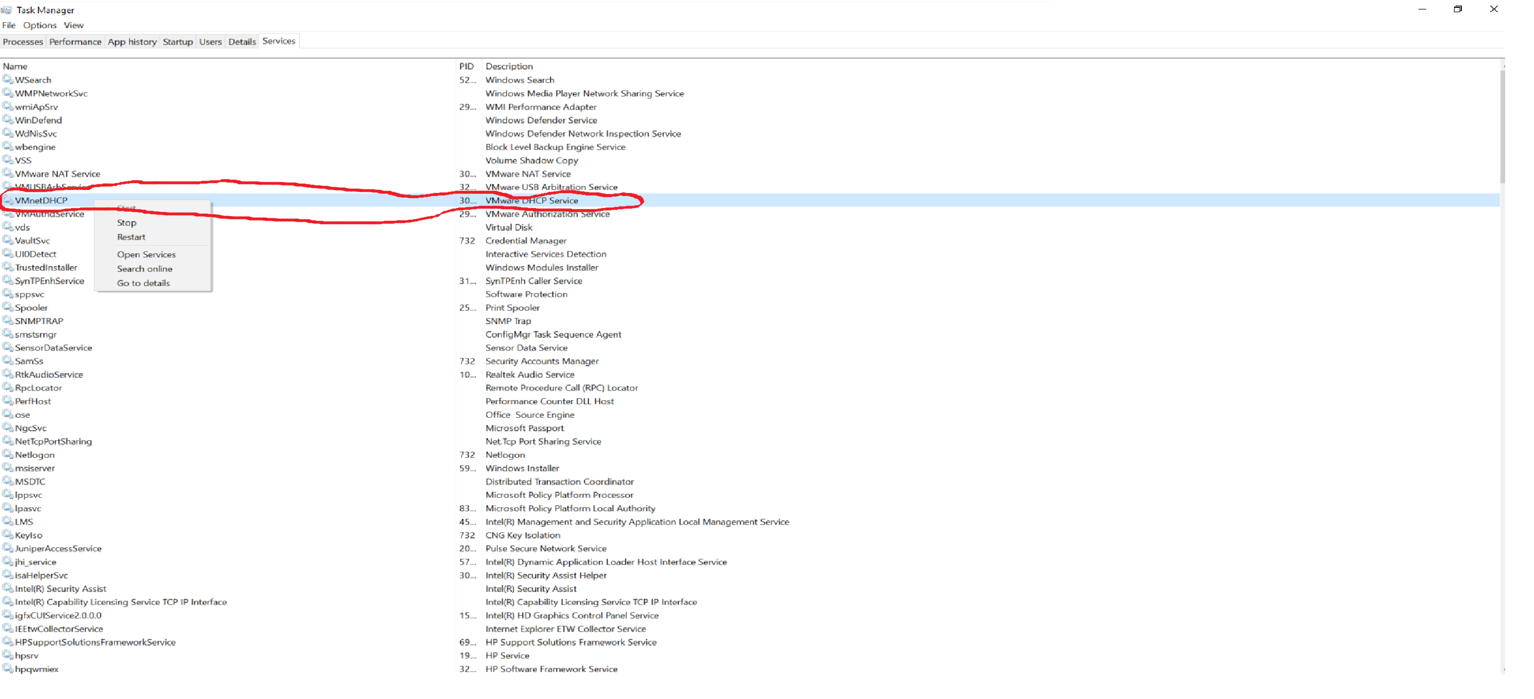The image size is (1534, 699).
Task: Select the msiserver service row
Action: pos(750,468)
